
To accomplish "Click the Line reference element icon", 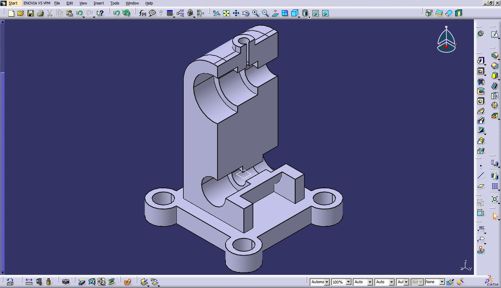I will (x=481, y=176).
